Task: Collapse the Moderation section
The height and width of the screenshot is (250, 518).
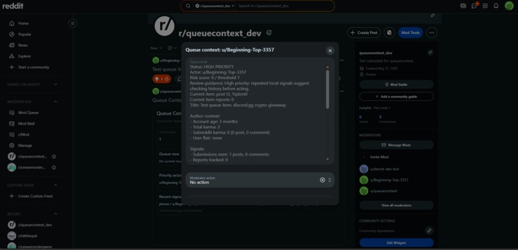Action: [55, 102]
